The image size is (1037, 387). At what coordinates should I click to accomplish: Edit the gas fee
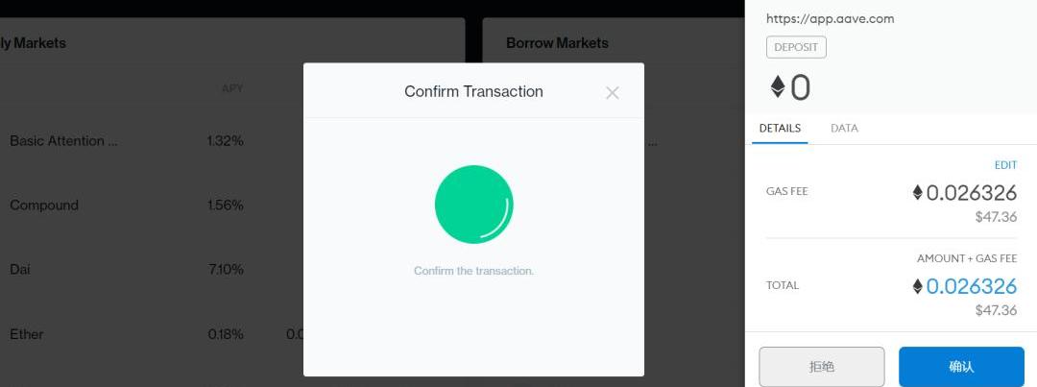tap(1005, 165)
